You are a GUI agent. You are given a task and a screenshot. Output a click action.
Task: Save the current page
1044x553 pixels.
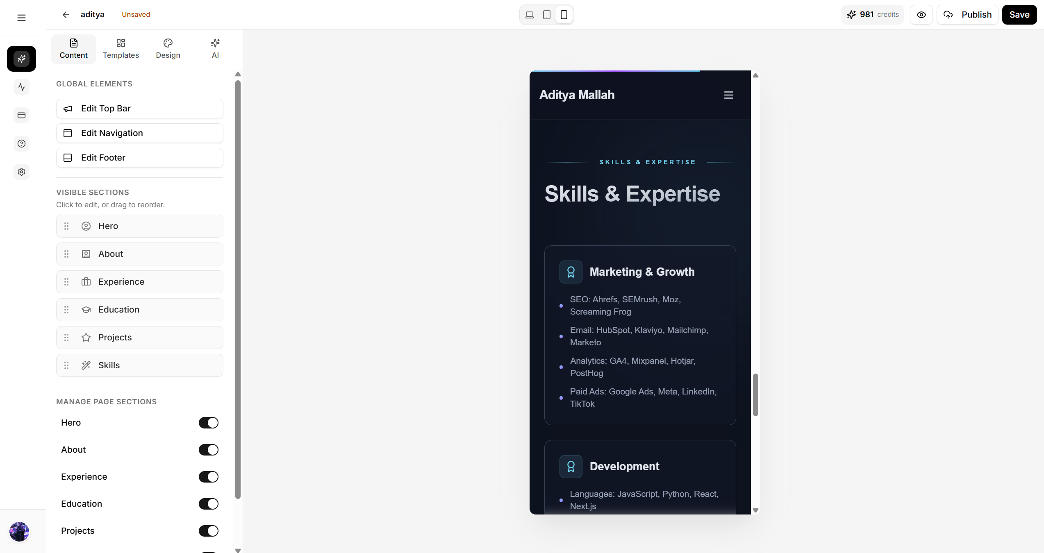1019,15
